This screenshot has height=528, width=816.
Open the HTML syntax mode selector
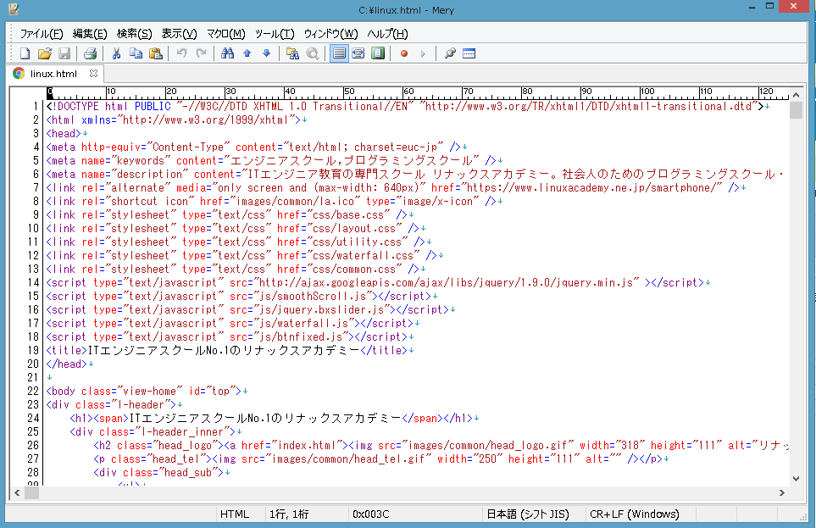[235, 514]
